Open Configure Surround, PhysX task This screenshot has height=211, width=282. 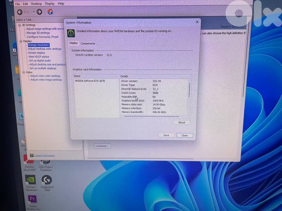tap(43, 37)
